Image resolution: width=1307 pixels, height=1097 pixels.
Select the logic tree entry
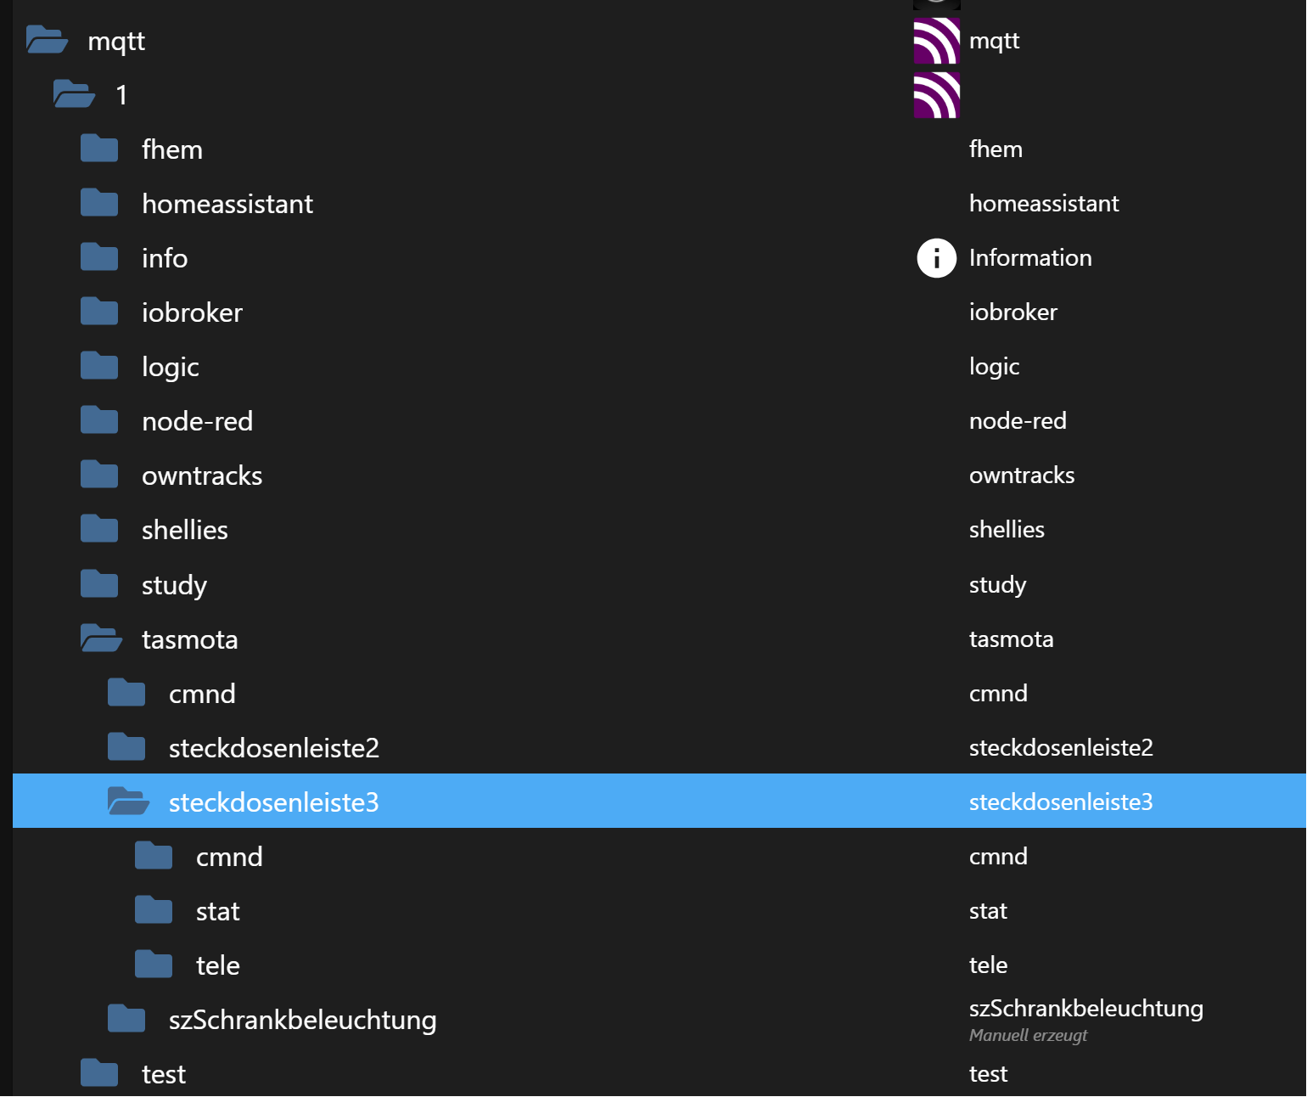pos(170,367)
